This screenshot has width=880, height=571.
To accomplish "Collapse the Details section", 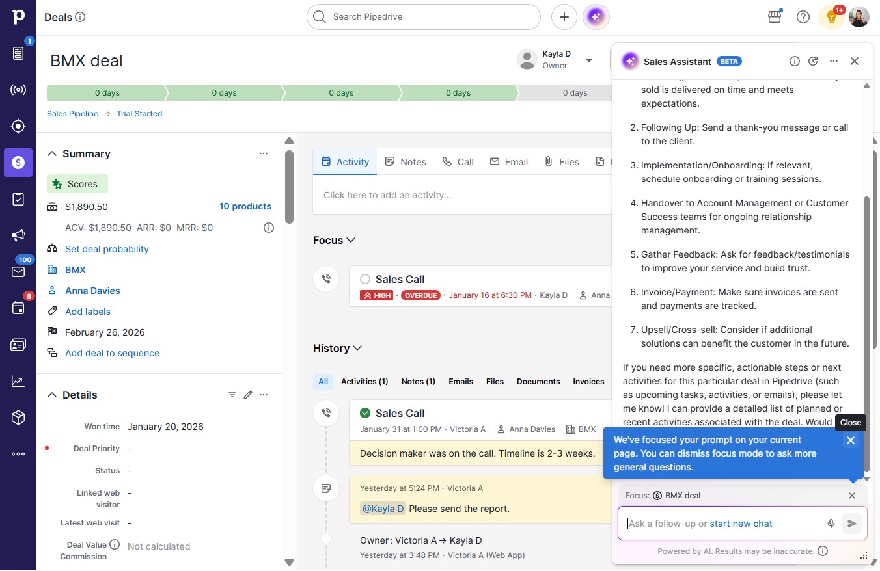I will [52, 395].
